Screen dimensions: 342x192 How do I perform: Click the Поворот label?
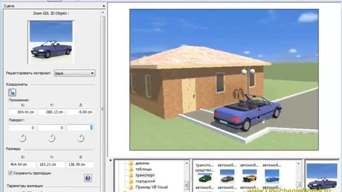click(x=17, y=120)
